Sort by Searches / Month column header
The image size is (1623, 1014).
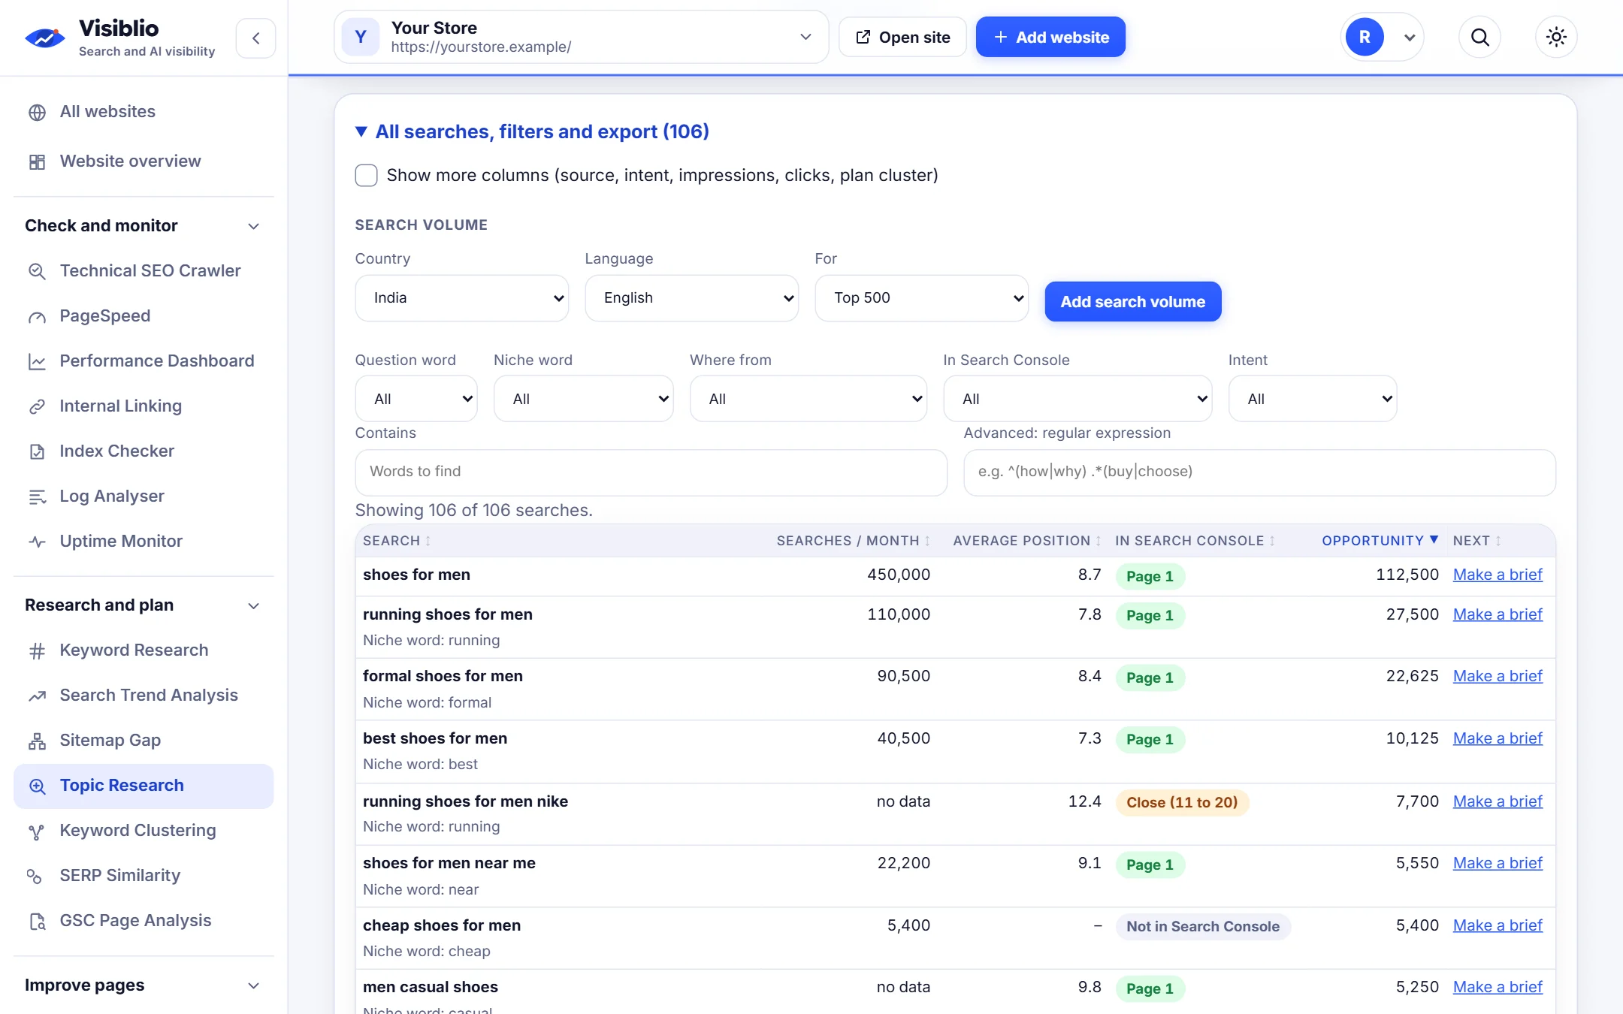pos(854,541)
